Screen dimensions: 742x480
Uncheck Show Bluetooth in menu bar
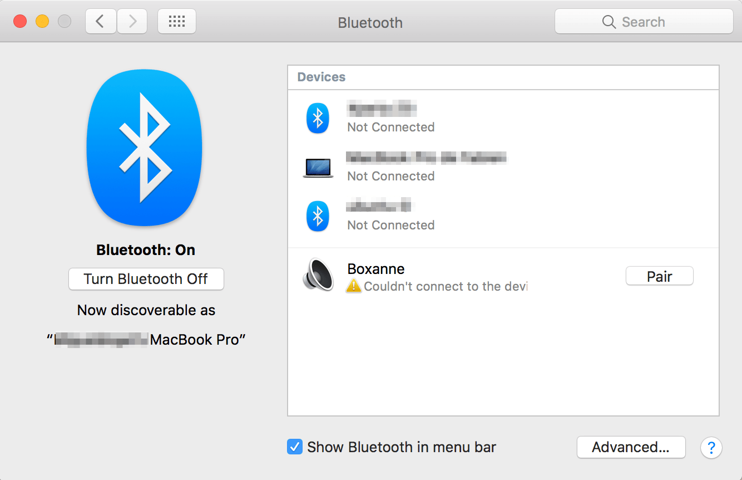(x=294, y=447)
